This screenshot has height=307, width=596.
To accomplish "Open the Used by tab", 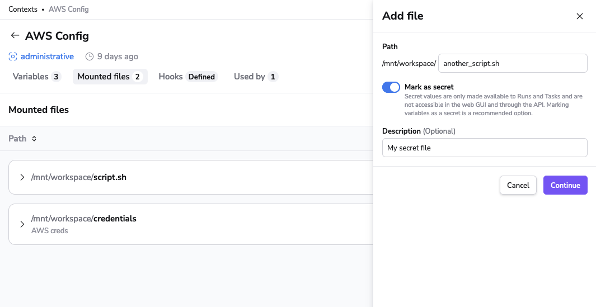I will coord(256,77).
